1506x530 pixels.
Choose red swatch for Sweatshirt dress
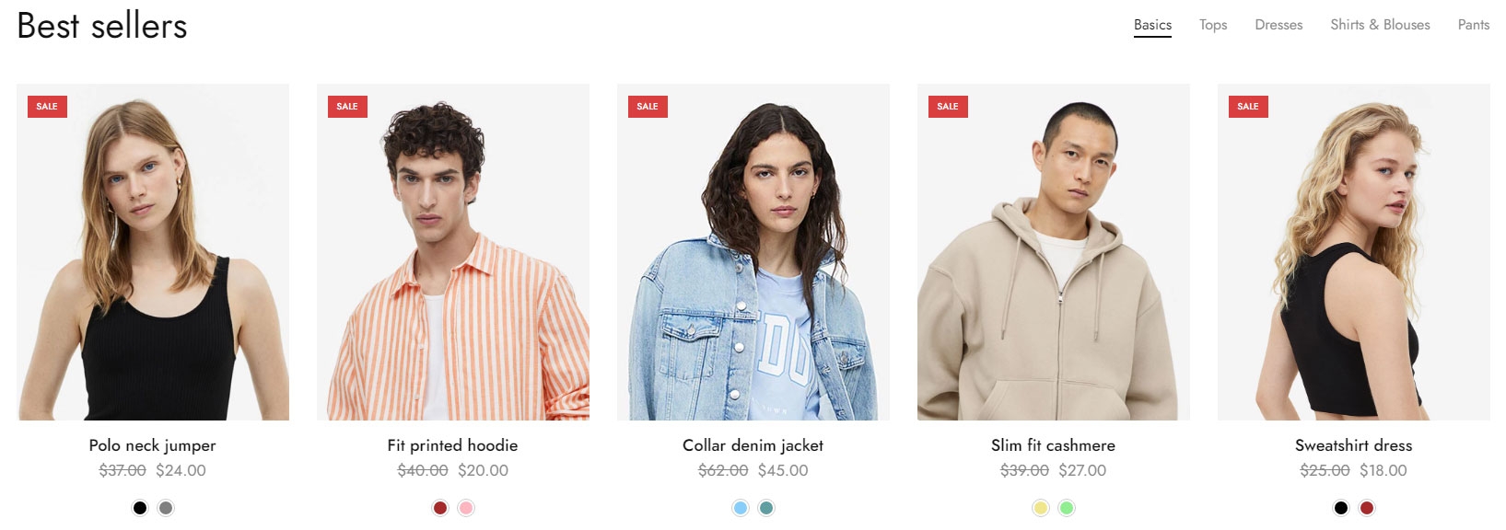pos(1367,508)
